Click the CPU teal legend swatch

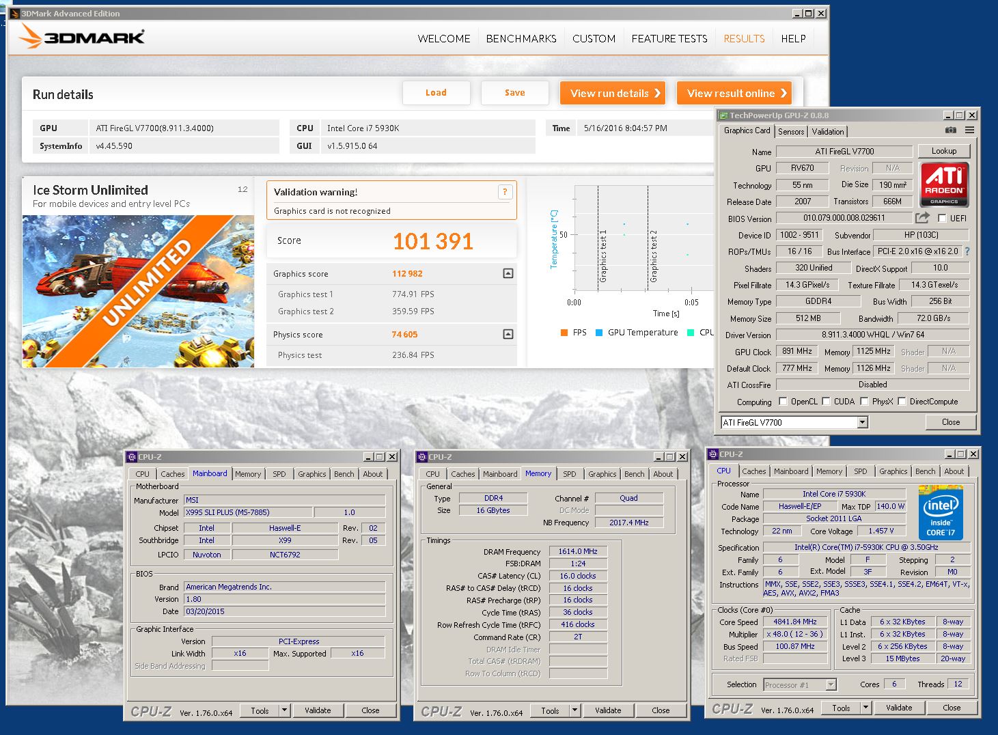[x=691, y=333]
